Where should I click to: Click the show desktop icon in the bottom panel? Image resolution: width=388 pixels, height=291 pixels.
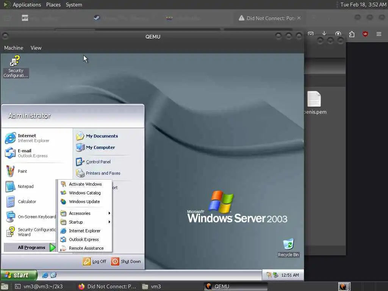pos(5,286)
